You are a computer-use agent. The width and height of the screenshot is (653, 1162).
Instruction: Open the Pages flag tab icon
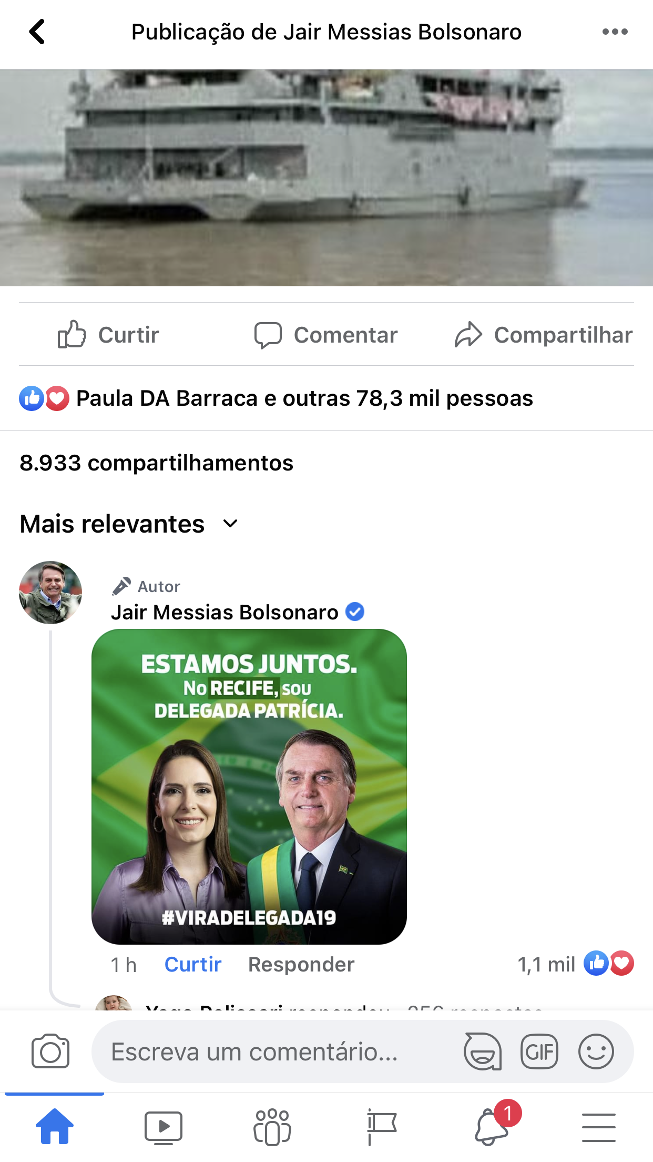pos(381,1127)
